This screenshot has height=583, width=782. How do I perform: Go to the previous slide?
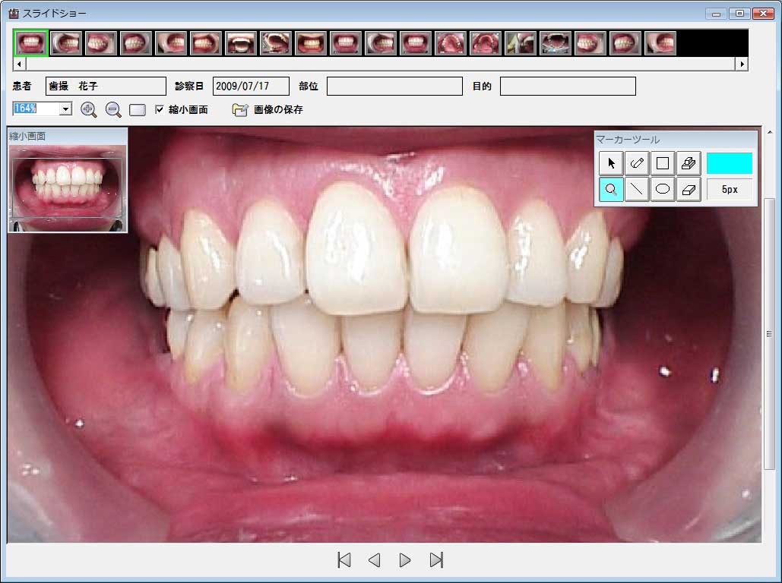[x=374, y=560]
